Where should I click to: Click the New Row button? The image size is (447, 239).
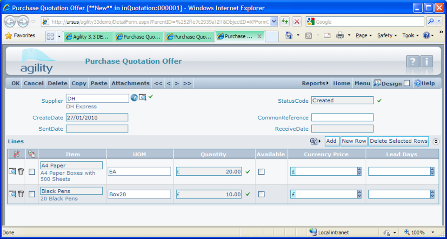coord(354,141)
